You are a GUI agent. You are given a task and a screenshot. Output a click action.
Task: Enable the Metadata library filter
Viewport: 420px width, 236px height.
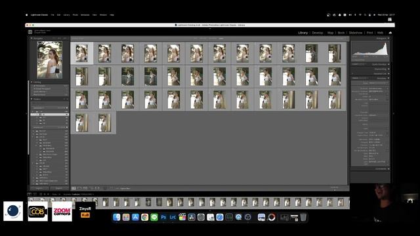[213, 39]
